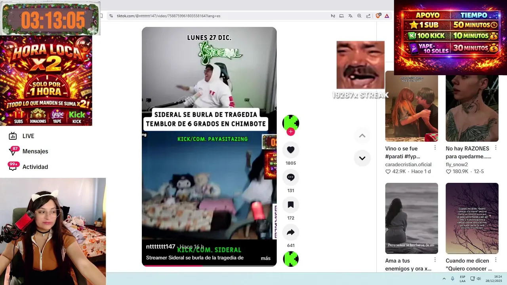Viewport: 507px width, 285px height.
Task: Share the video with the arrow icon
Action: point(291,232)
